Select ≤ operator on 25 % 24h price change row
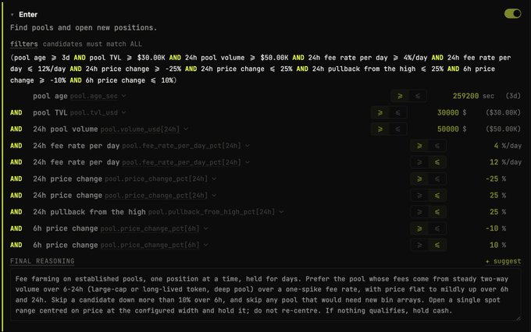Viewport: 531px width, 332px height. coord(437,196)
